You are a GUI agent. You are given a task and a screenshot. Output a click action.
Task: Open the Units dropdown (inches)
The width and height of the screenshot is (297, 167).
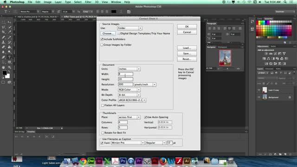[129, 69]
